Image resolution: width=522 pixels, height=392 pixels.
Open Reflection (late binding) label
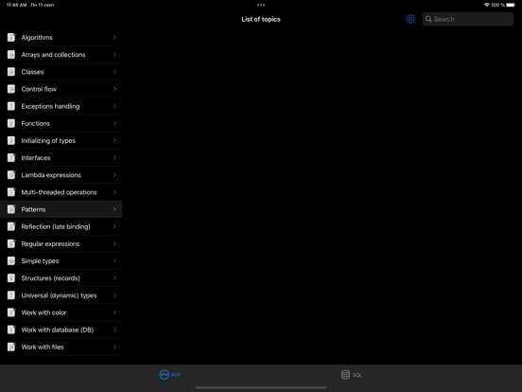(x=56, y=226)
